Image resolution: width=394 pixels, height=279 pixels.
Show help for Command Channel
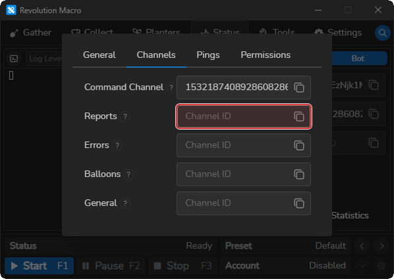pyautogui.click(x=171, y=88)
